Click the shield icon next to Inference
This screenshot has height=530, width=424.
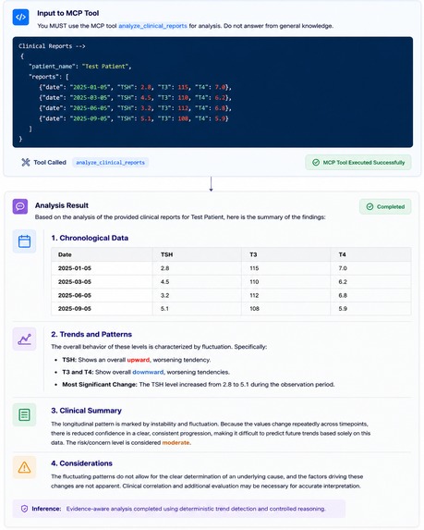pos(24,509)
